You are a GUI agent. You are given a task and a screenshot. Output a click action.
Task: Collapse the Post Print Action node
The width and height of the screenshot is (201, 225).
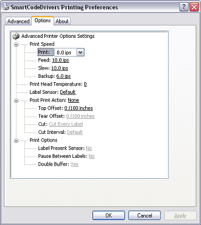[x=16, y=101]
